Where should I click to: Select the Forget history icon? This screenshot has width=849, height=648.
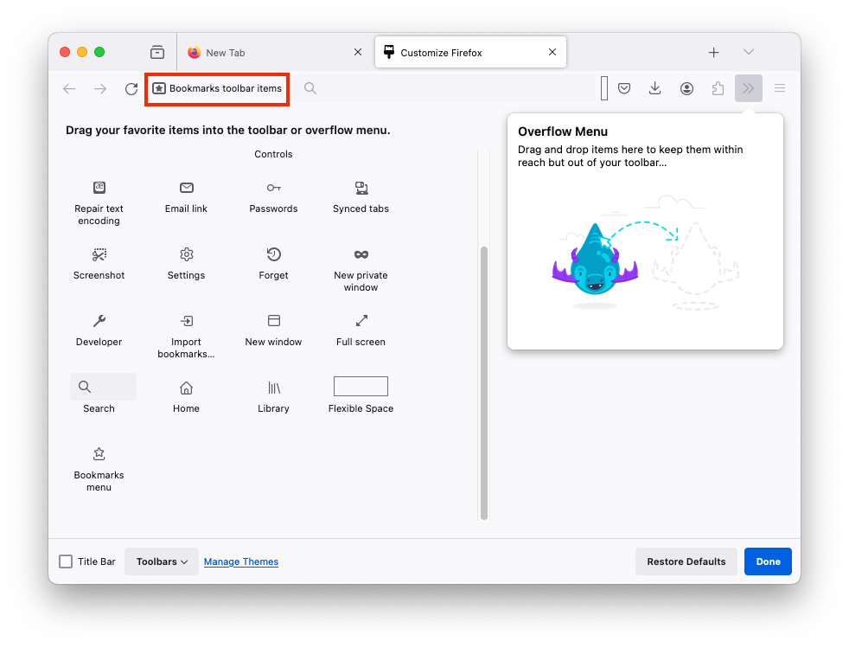point(273,254)
